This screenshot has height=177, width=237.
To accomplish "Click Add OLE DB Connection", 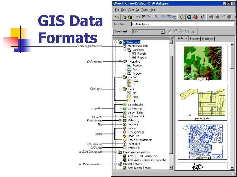I will 143,156.
